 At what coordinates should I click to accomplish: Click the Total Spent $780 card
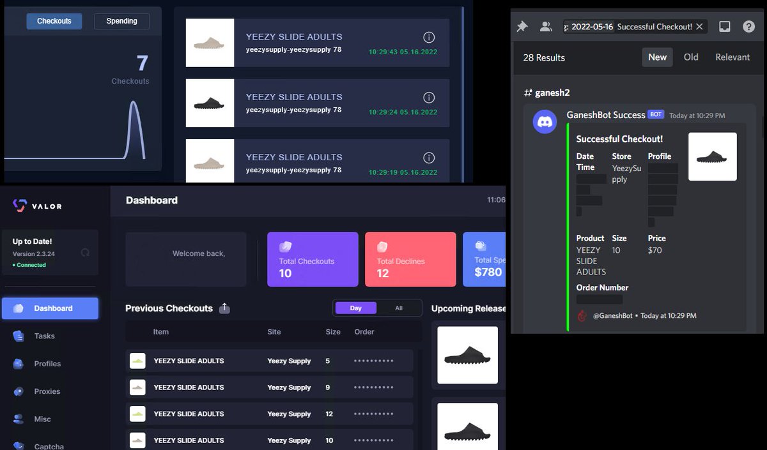484,259
